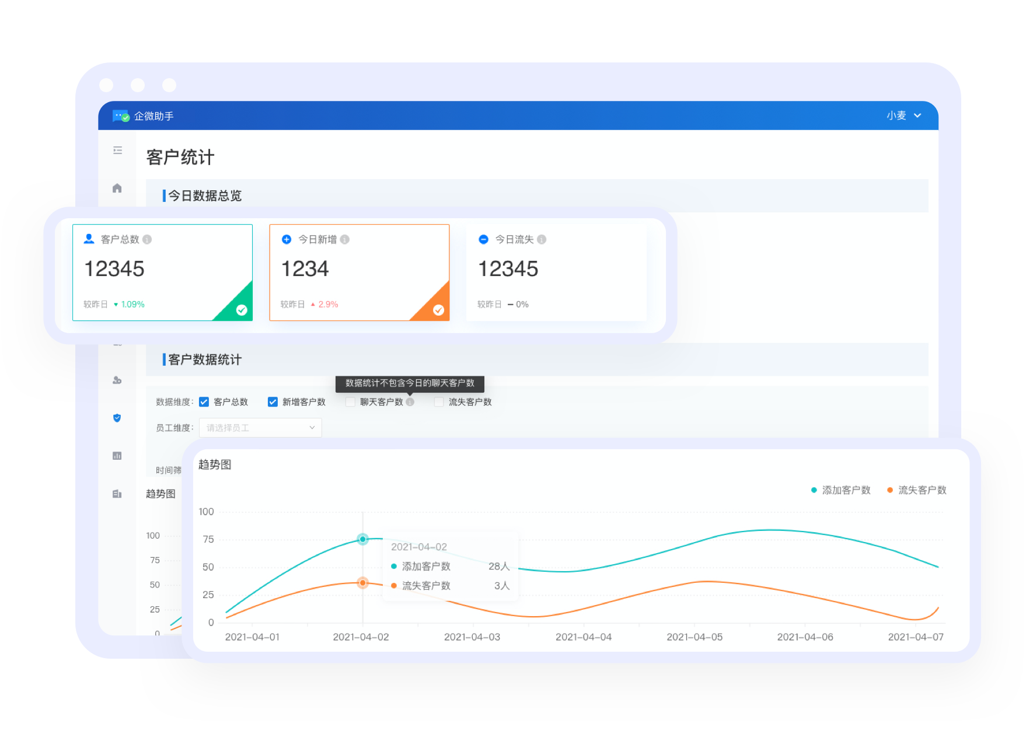Viewport: 1026px width, 741px height.
Task: Check the 流失客户数 checkbox
Action: 439,402
